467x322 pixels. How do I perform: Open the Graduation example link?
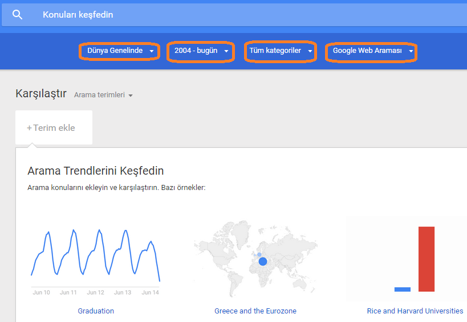[96, 311]
